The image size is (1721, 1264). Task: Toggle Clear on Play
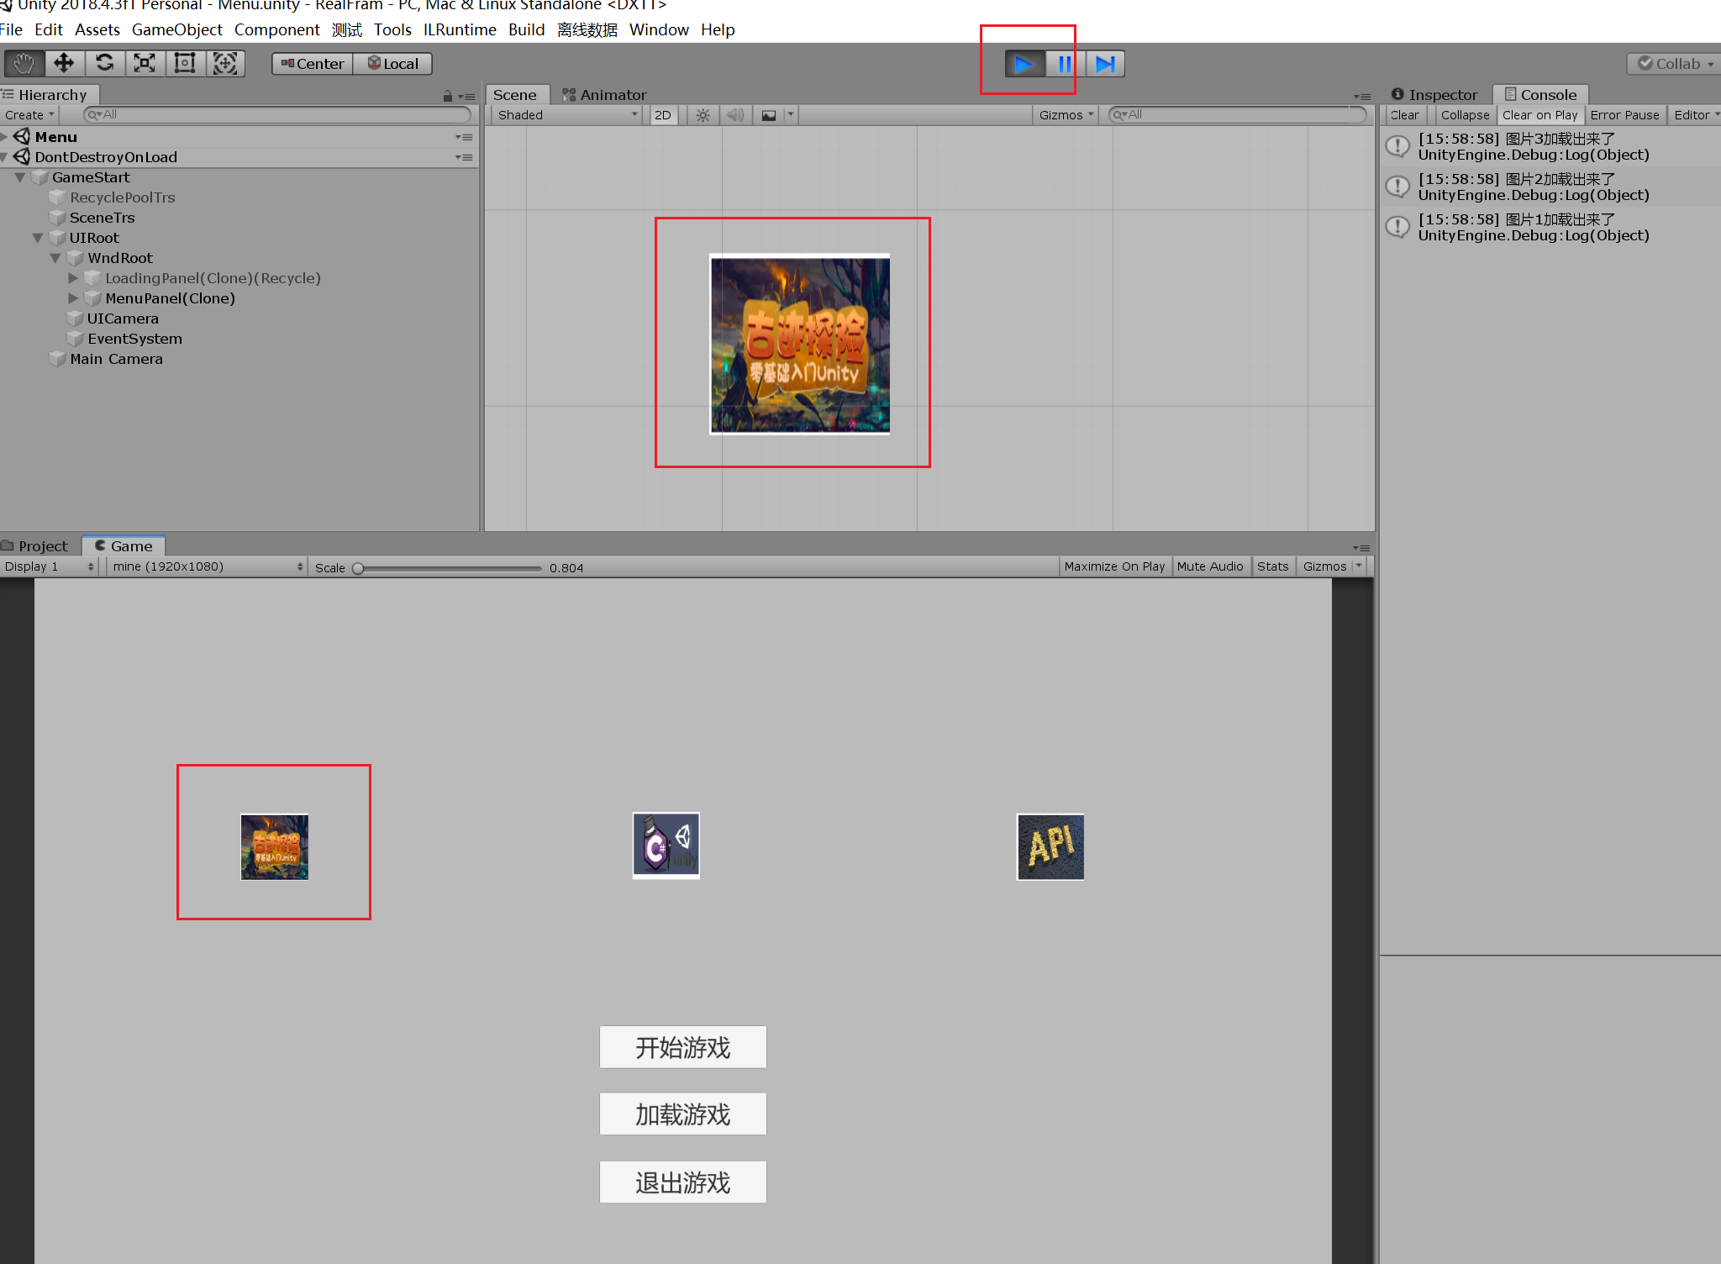point(1539,115)
